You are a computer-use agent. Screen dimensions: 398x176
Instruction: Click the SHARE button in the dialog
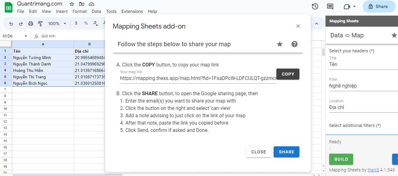[287, 152]
